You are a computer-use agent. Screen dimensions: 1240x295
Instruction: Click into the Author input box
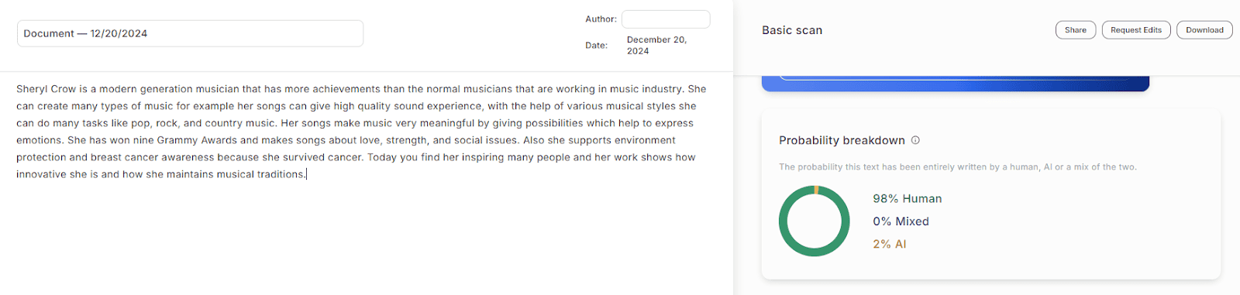(x=666, y=19)
